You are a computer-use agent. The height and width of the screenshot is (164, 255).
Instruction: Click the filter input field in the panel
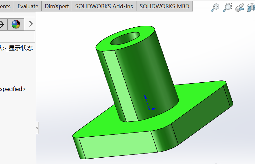[x=18, y=37]
